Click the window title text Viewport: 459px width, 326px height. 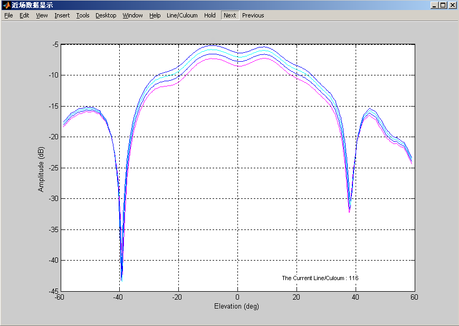pos(32,5)
